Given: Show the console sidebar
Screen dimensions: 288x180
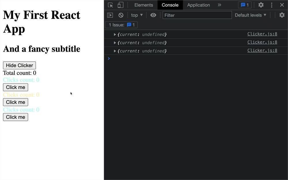Looking at the screenshot, I should tap(110, 15).
